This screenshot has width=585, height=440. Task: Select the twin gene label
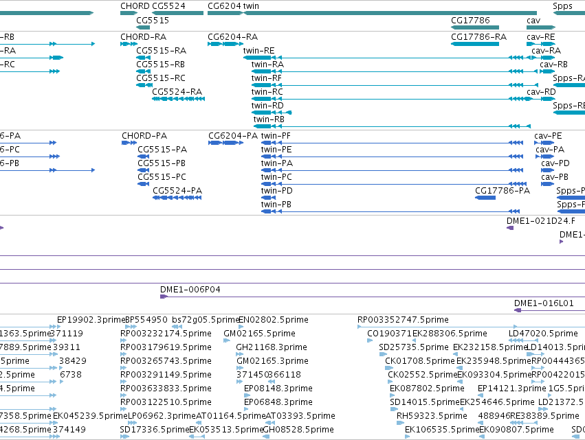[251, 6]
